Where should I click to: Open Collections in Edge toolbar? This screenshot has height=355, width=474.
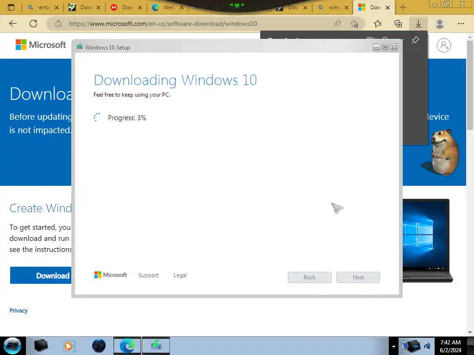[398, 24]
